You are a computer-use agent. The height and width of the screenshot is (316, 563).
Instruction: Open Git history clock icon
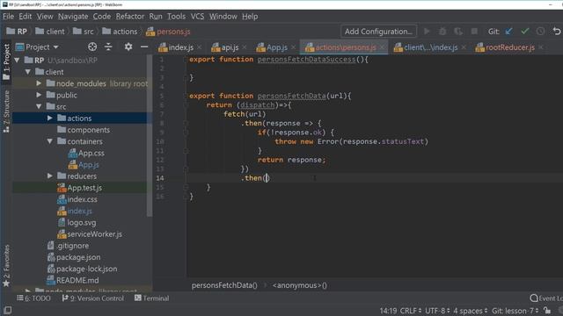tap(540, 32)
